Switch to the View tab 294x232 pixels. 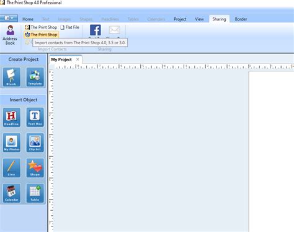click(x=199, y=19)
